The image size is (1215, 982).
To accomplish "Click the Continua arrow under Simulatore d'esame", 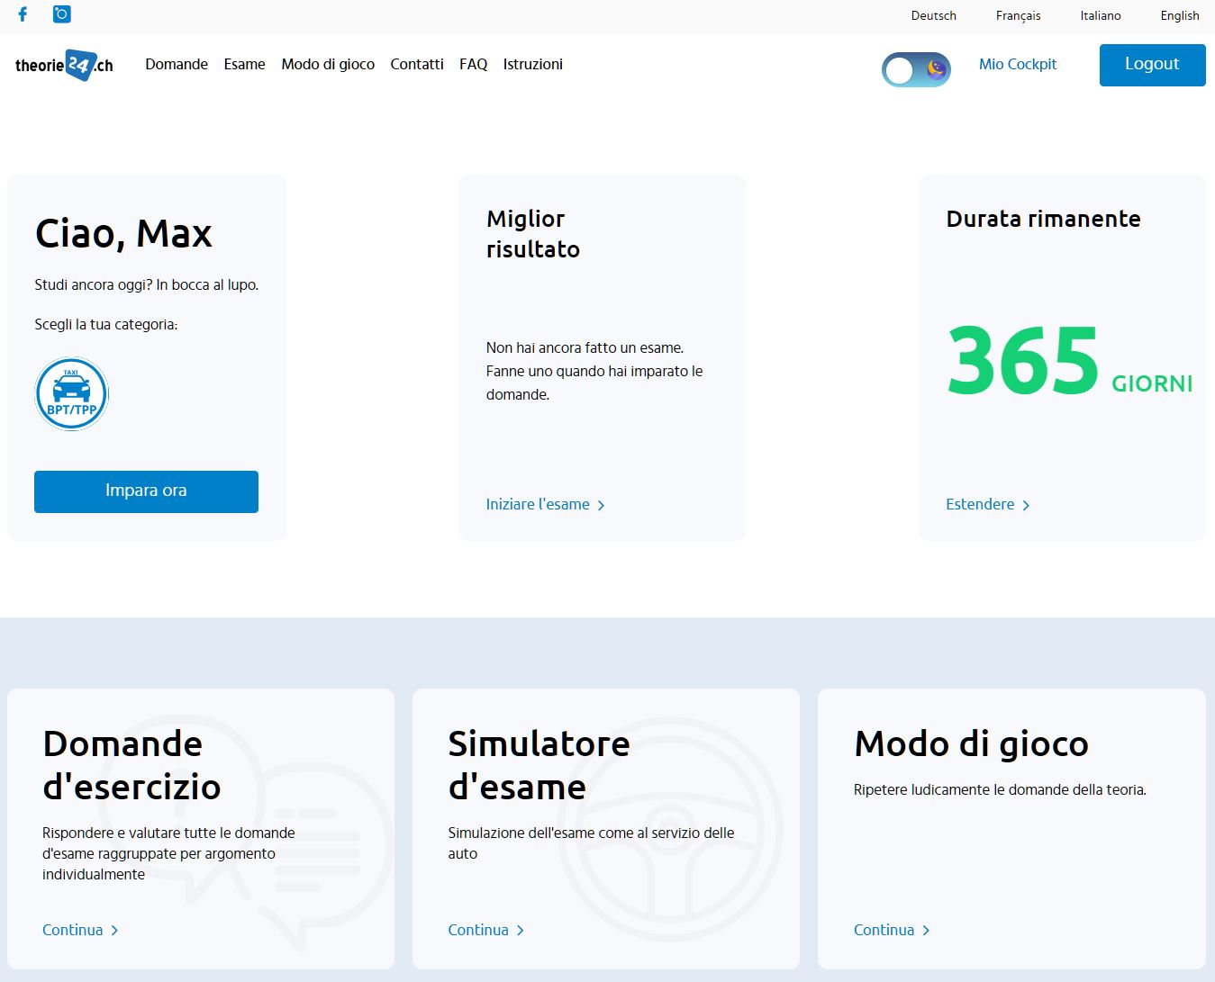I will pos(521,931).
